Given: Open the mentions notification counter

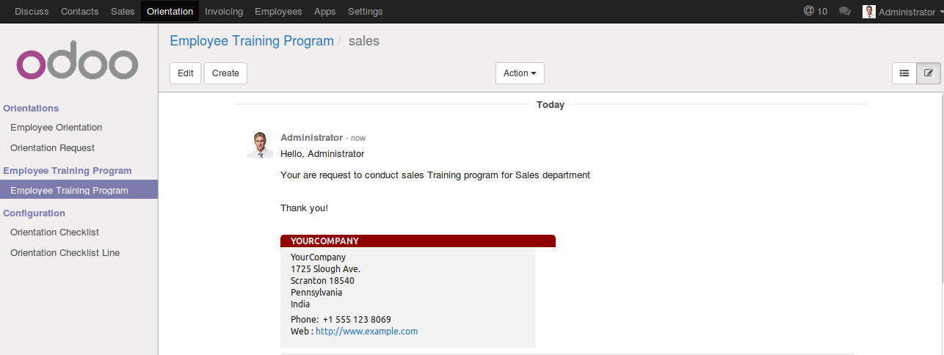Looking at the screenshot, I should click(815, 11).
